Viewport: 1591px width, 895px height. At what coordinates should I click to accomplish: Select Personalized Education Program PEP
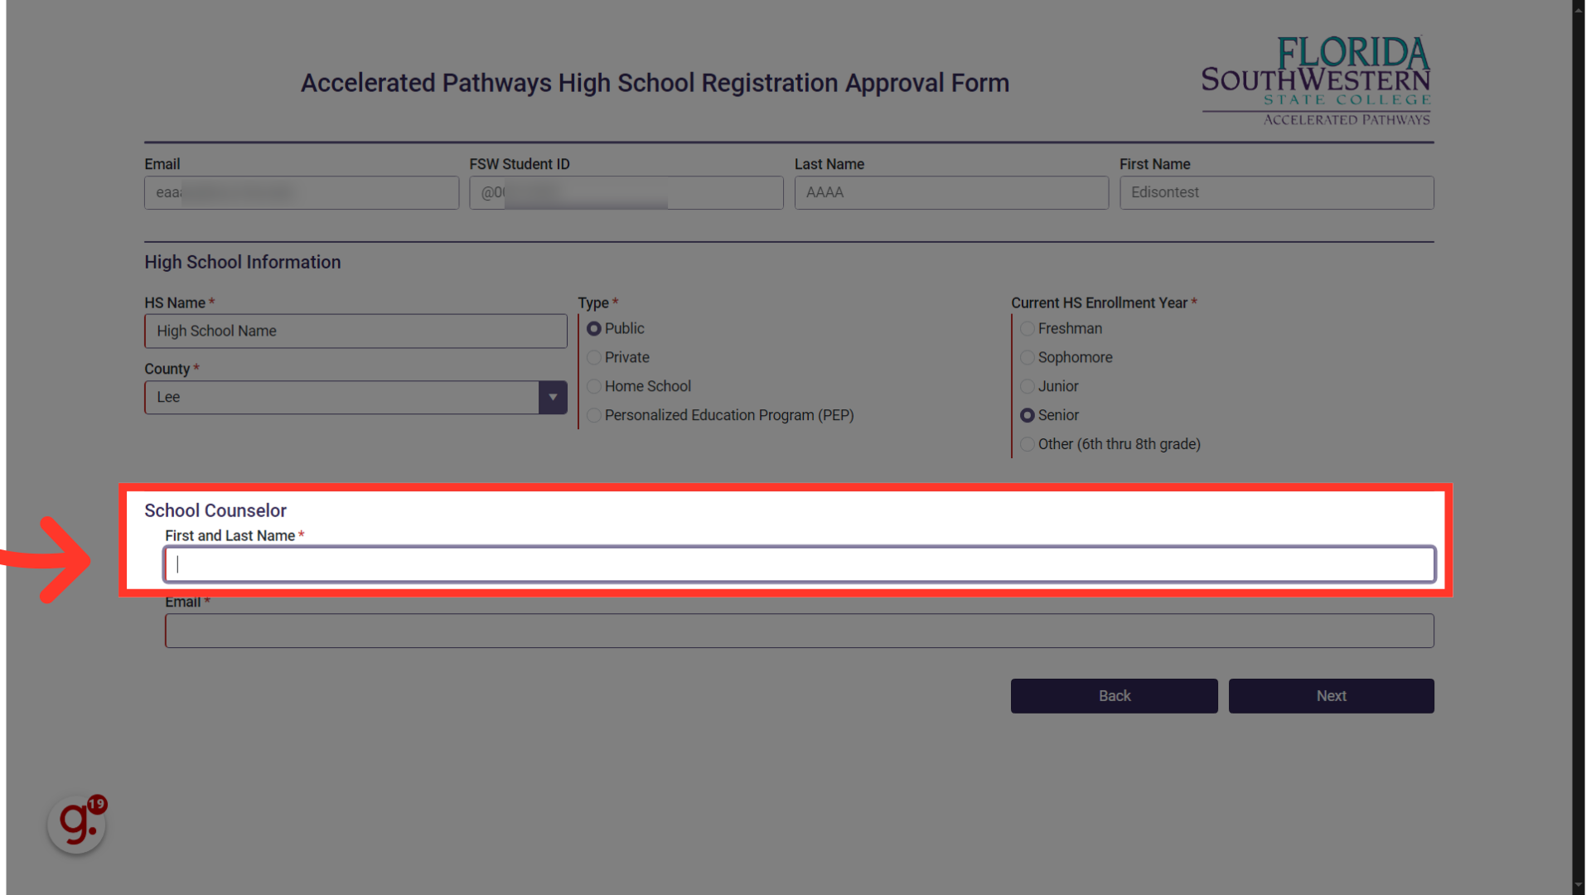593,415
